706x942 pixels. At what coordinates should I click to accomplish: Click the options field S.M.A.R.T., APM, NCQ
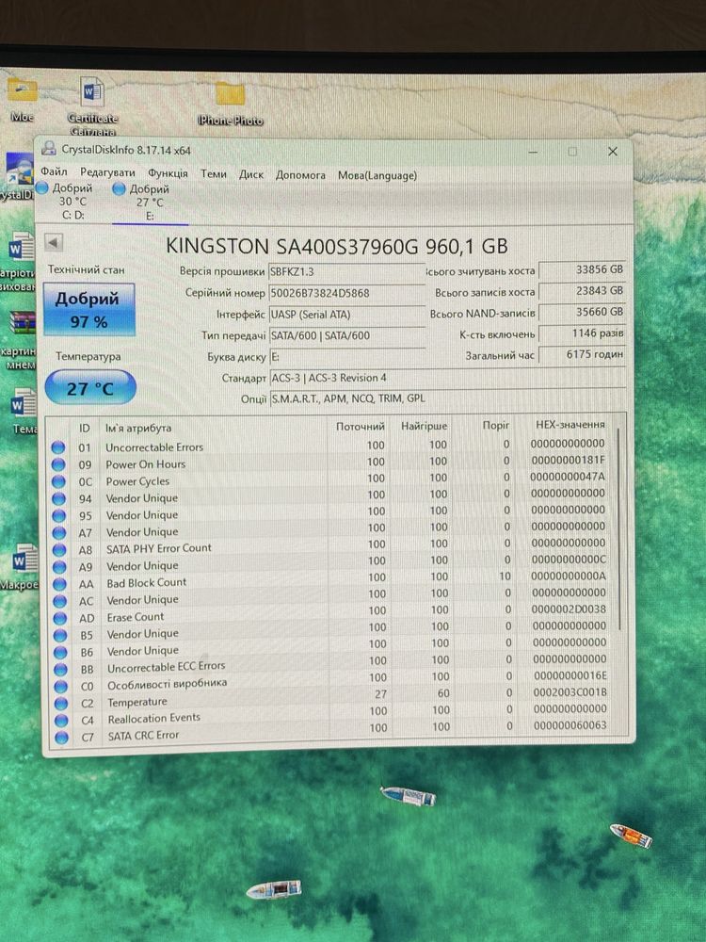(x=448, y=398)
